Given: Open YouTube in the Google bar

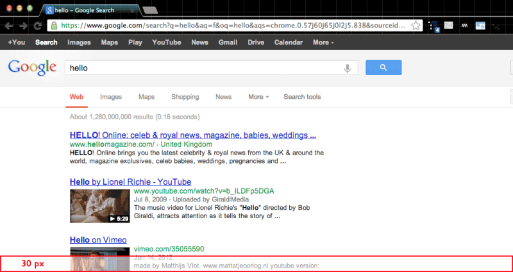Looking at the screenshot, I should (x=167, y=42).
